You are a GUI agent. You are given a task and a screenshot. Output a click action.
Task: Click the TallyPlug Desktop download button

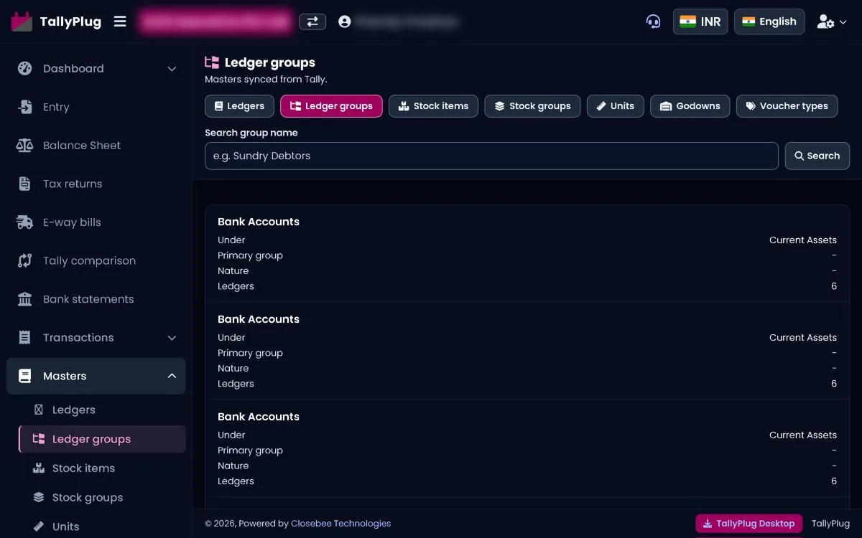tap(749, 524)
